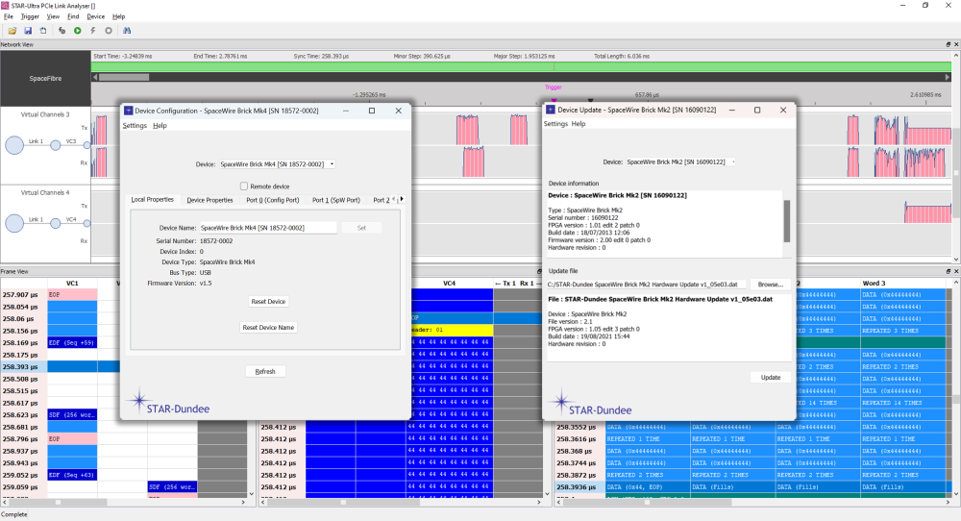
Task: Select the Port 1 (SpW Port) tab
Action: click(338, 200)
